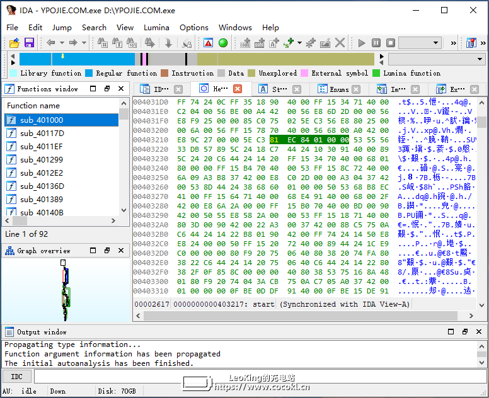The image size is (489, 398).
Task: Click the yellow arrow in the navigation band
Action: [62, 56]
